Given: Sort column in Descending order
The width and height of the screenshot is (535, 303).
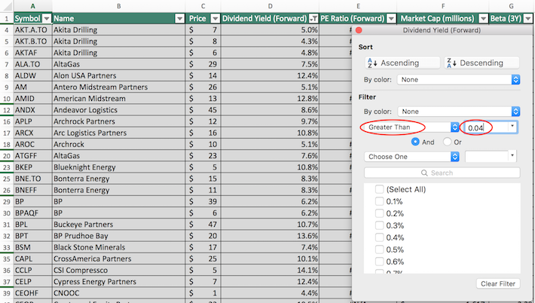Looking at the screenshot, I should 481,63.
